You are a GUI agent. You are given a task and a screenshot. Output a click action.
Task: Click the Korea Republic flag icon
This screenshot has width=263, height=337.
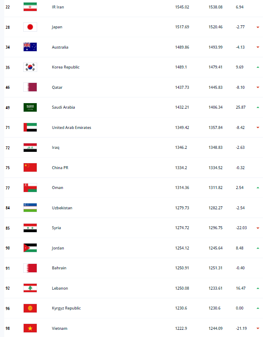tap(30, 67)
